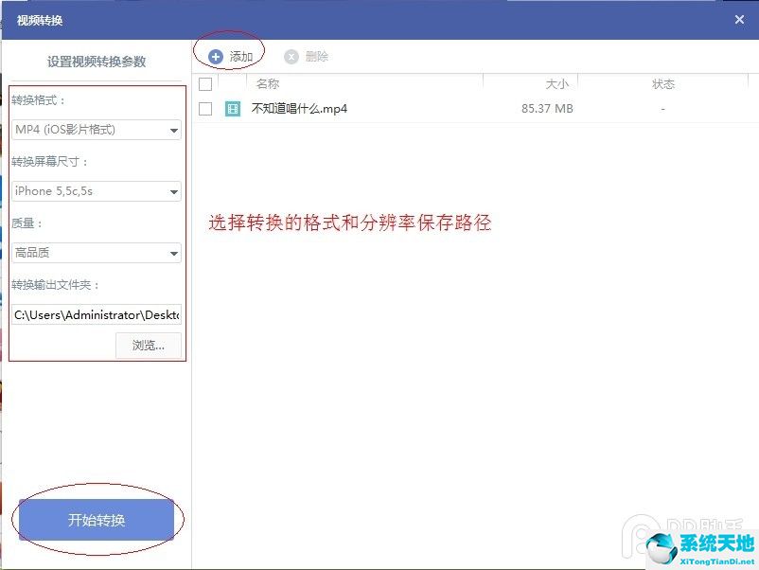The height and width of the screenshot is (570, 759).
Task: Select the file 不知道唱什么.mp4 in the list
Action: [301, 109]
